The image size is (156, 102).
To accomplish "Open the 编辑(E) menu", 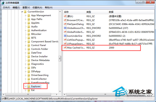I will (x=16, y=8).
